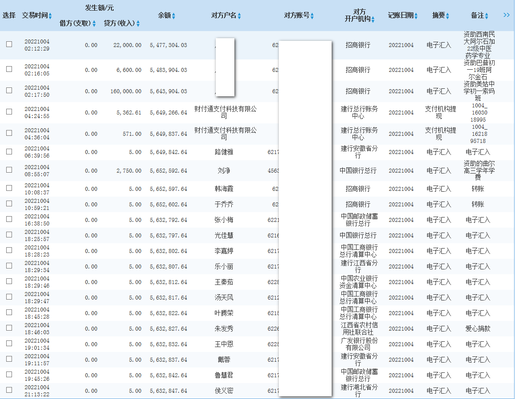Click remark 资助的曲尔高三学年学费
515x399 pixels.
click(479, 170)
